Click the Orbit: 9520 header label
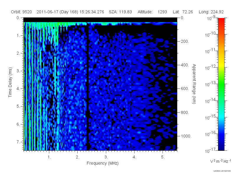This screenshot has width=236, height=177. click(21, 12)
